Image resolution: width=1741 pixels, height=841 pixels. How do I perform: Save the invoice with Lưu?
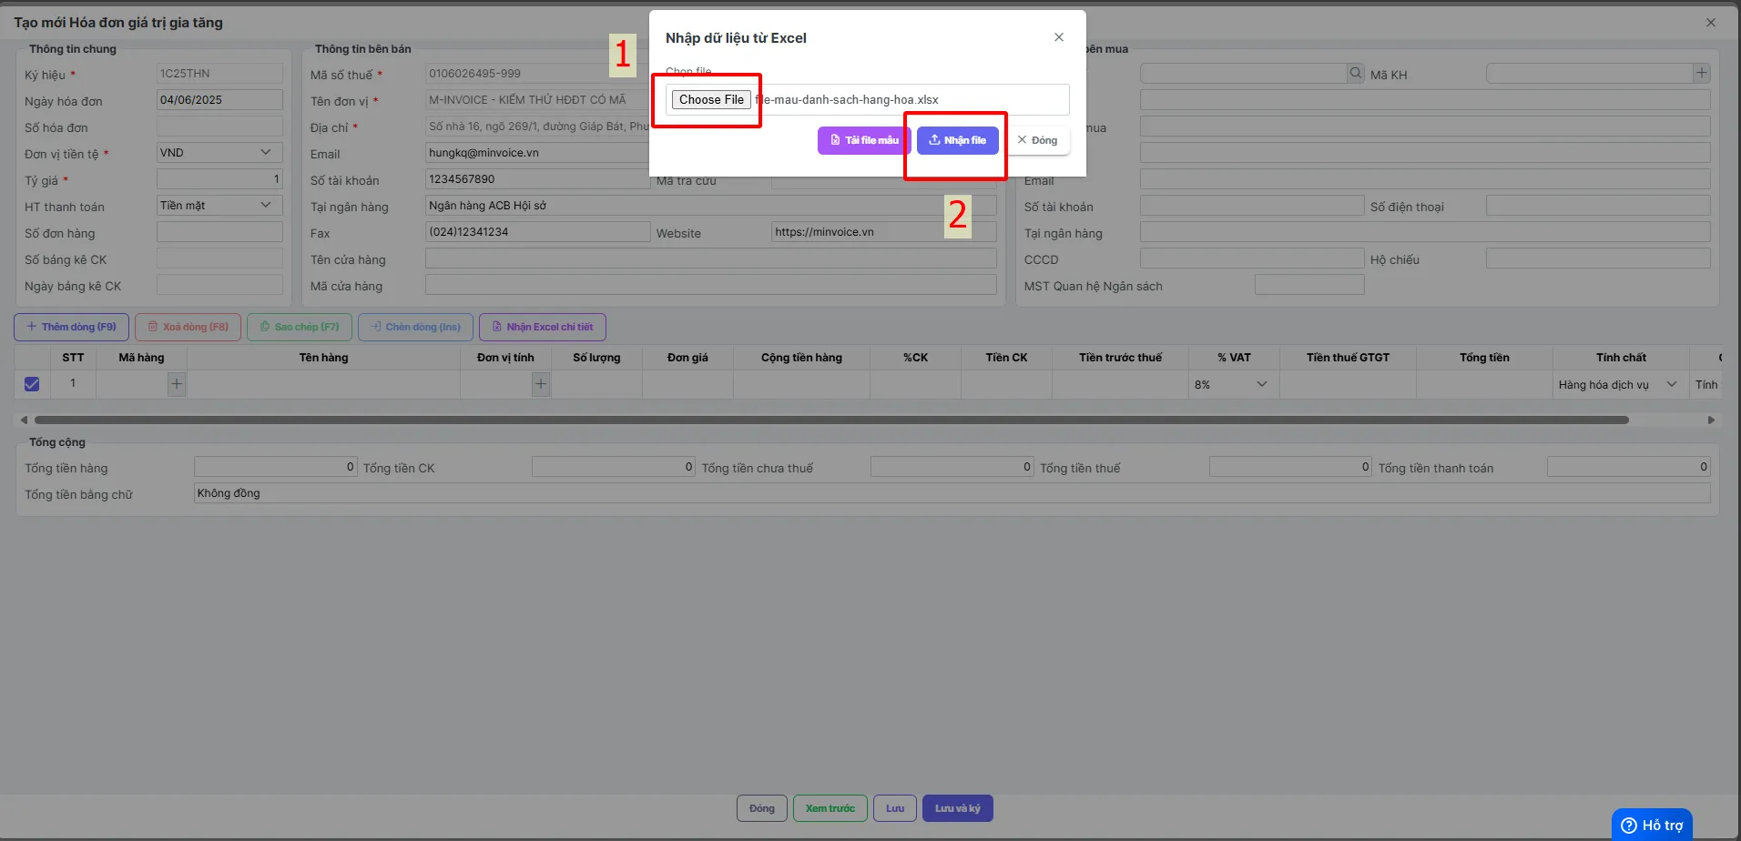pos(895,808)
